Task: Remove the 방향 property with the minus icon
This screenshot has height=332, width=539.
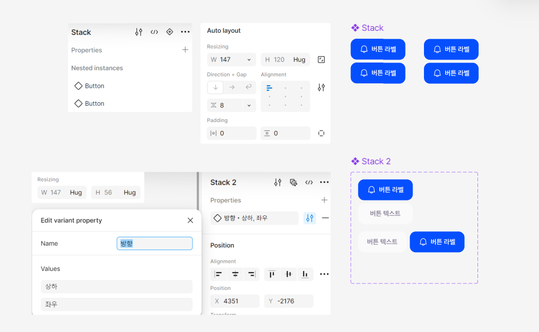Action: [325, 218]
